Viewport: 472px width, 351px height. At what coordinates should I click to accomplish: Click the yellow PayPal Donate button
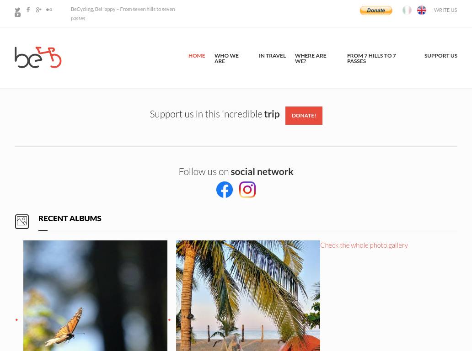tap(376, 10)
